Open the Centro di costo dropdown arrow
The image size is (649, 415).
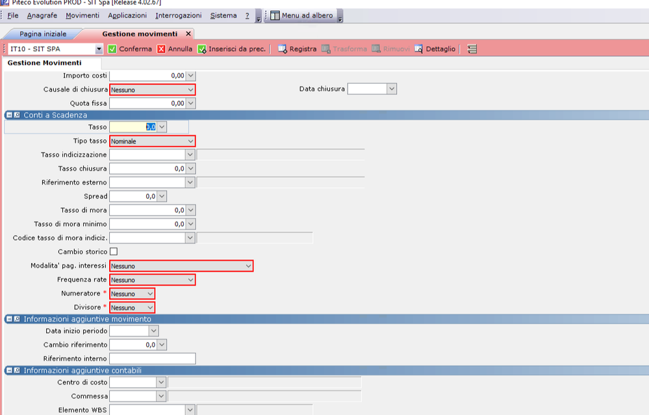pyautogui.click(x=161, y=383)
